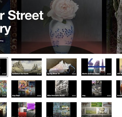This screenshot has height=117, width=122.
Task: Play the wsg video thumbnail
Action: [x=96, y=89]
